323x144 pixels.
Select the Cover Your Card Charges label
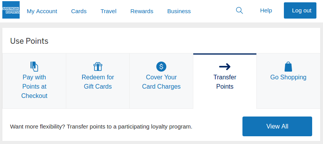(161, 82)
